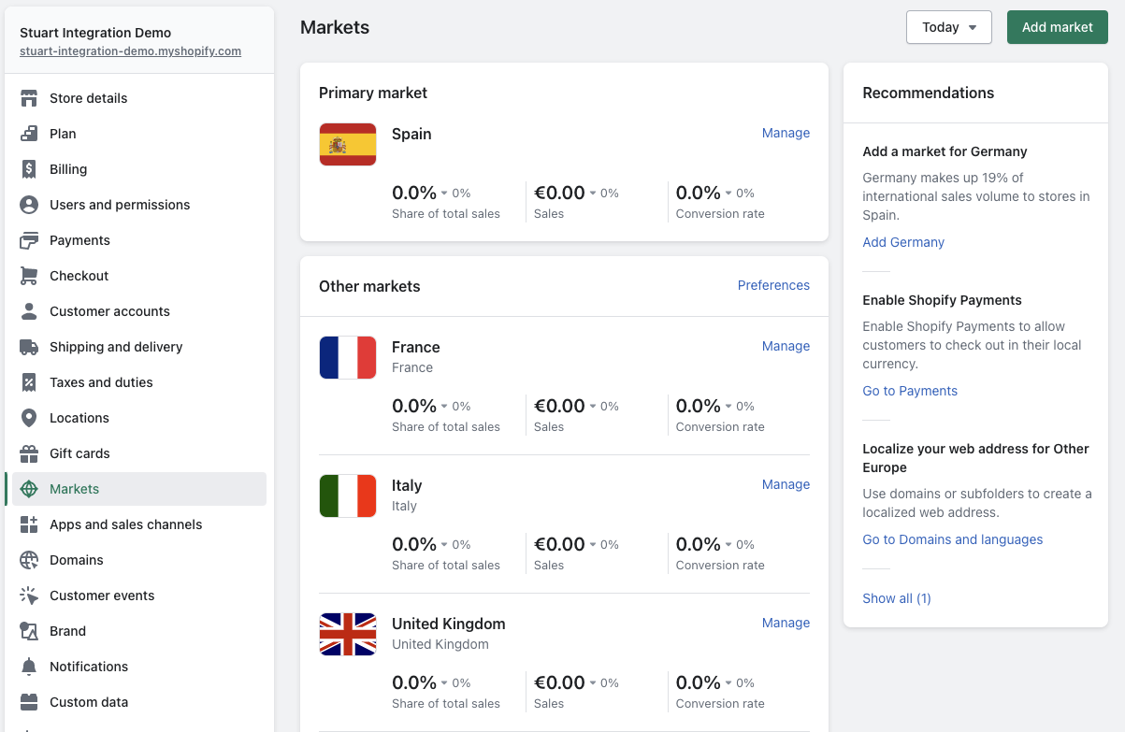Click Enable Shopify Payments heading

[x=942, y=300]
